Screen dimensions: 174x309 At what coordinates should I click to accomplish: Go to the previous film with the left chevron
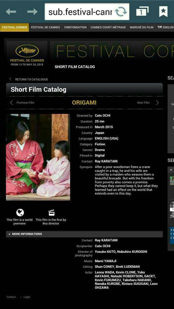point(11,103)
